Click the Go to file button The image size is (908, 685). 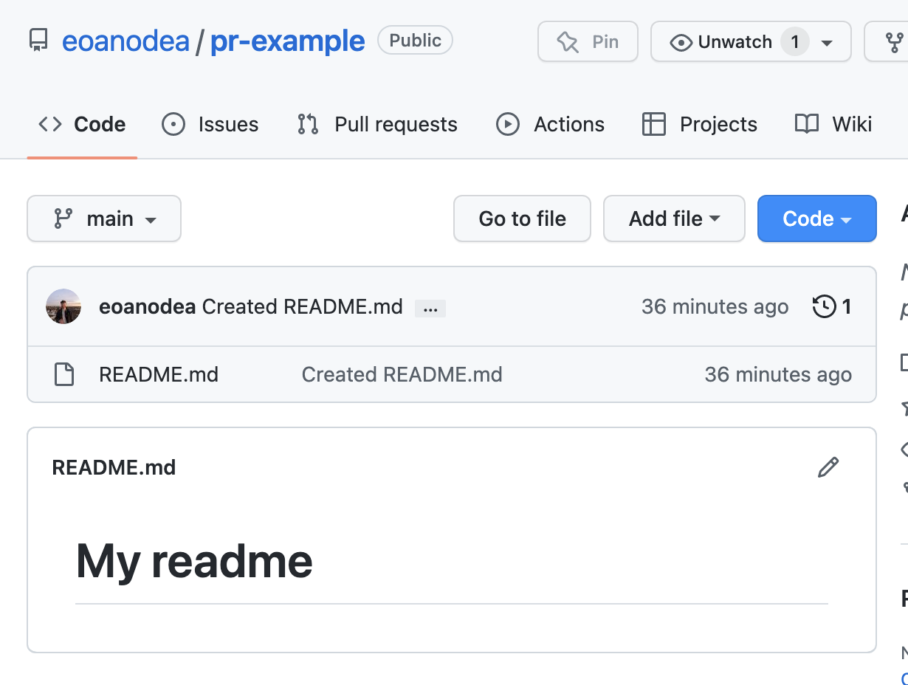click(522, 218)
